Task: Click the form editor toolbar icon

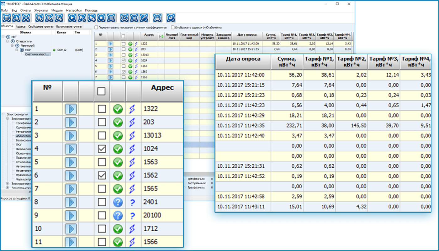Action: [134, 18]
